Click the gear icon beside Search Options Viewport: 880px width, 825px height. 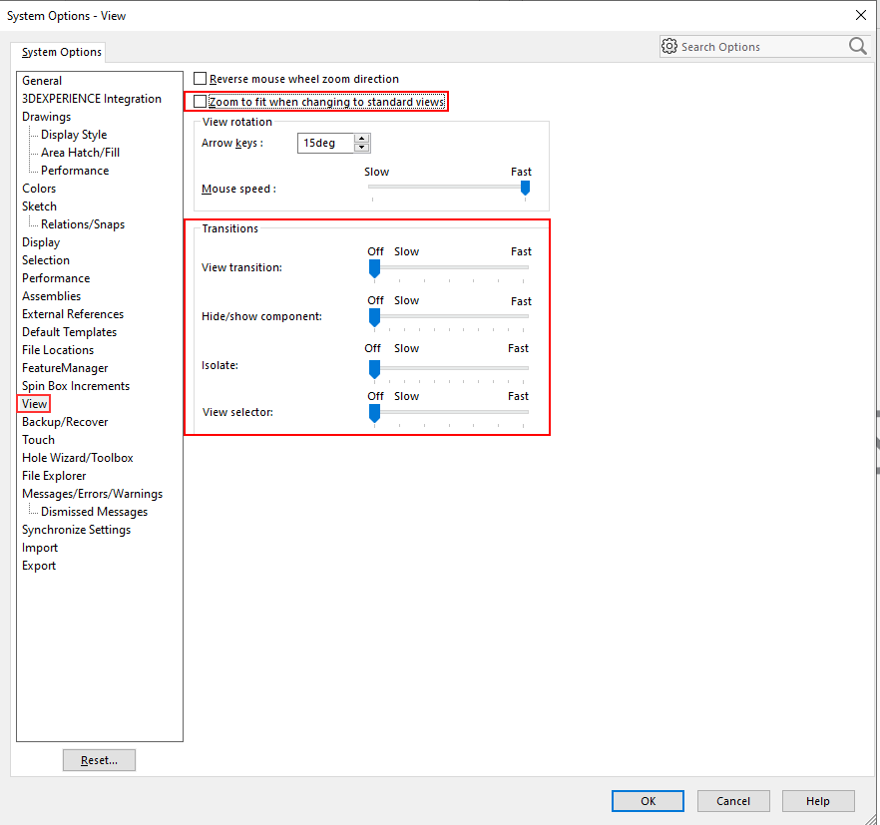tap(669, 46)
